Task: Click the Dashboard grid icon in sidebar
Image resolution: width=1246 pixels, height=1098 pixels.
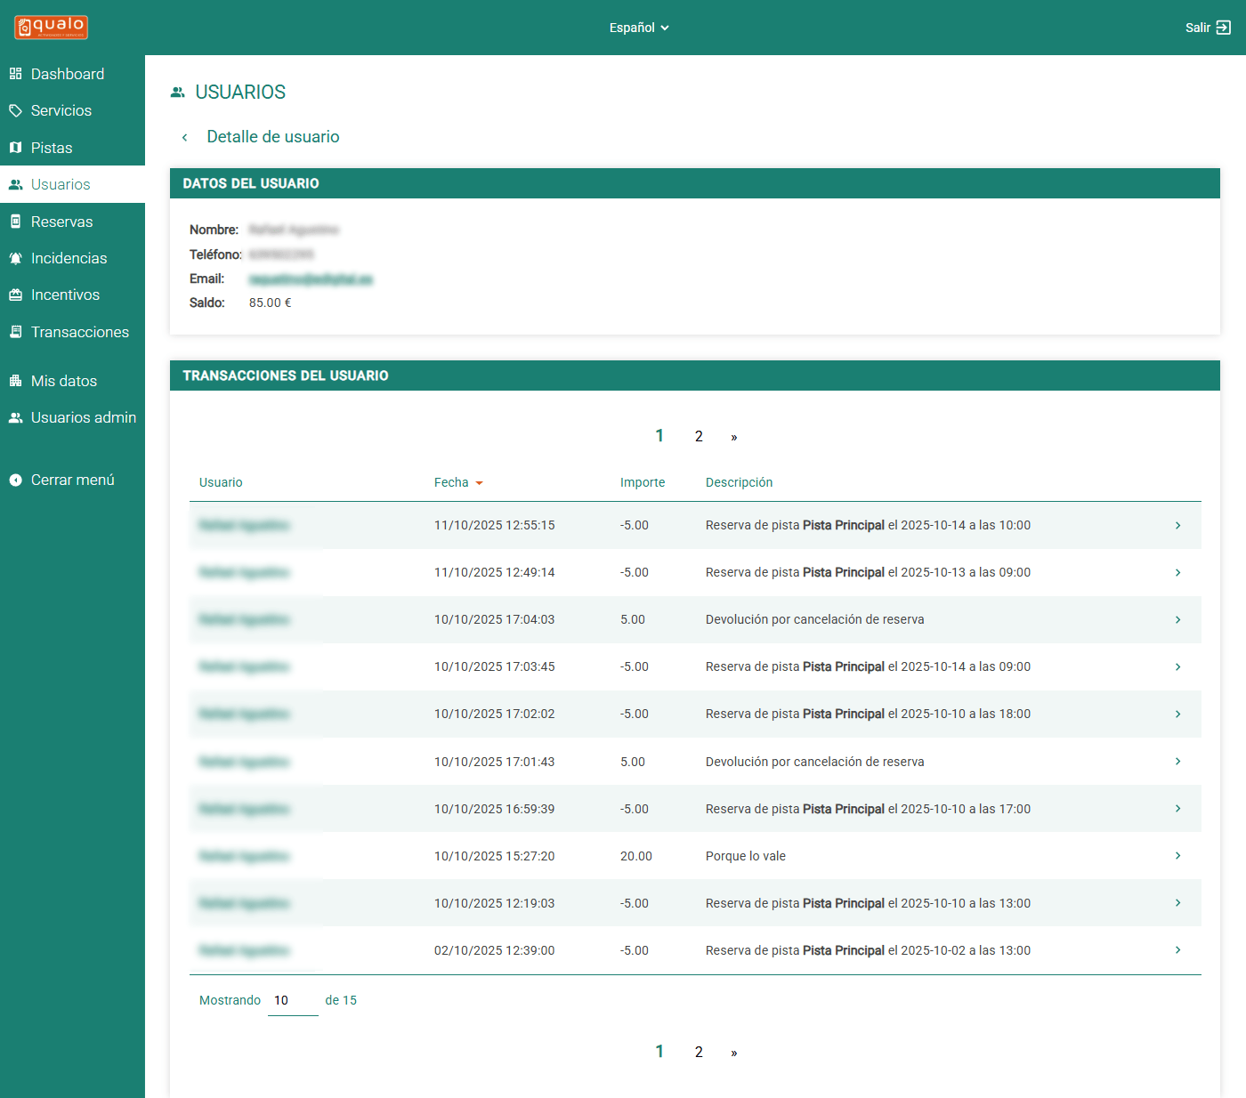Action: 15,74
